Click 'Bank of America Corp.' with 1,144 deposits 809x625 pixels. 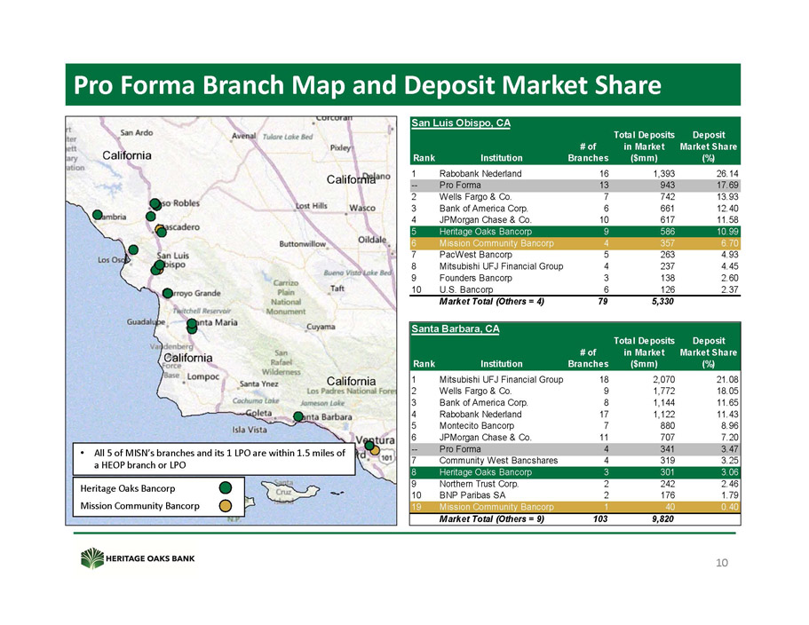point(483,403)
